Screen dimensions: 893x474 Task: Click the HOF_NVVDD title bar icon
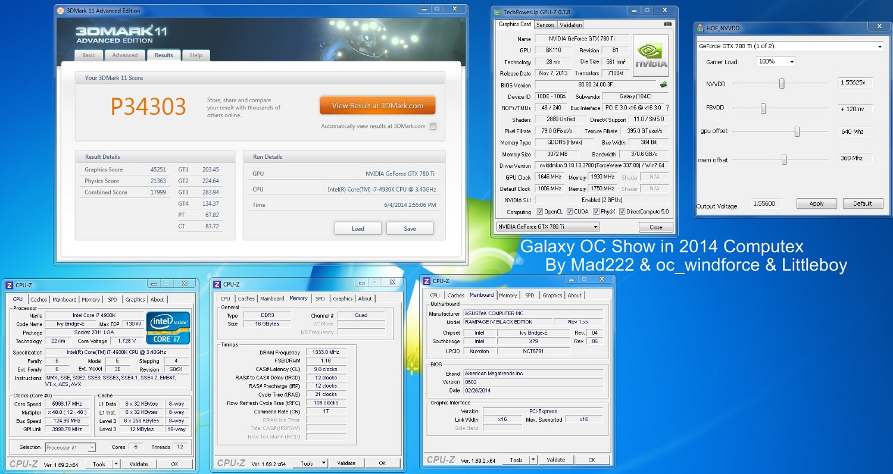coord(701,27)
